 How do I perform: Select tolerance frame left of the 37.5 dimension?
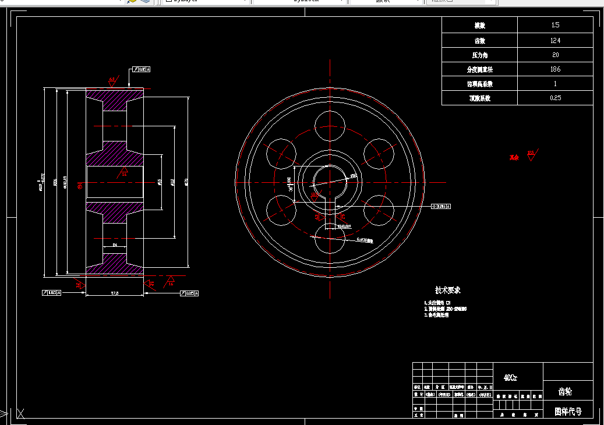[51, 293]
